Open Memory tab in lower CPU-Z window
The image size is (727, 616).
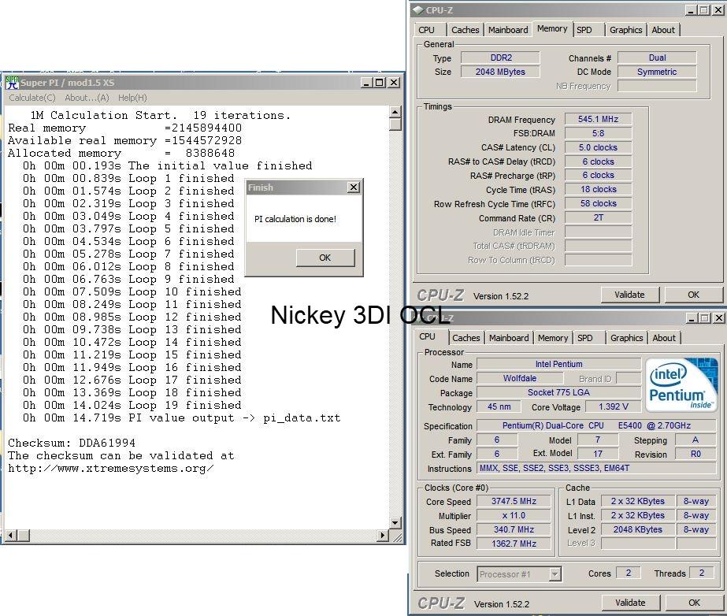[553, 338]
